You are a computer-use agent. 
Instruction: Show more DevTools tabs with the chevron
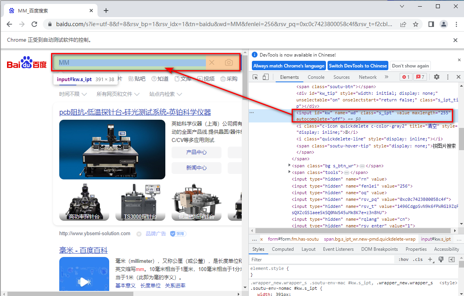click(x=386, y=77)
